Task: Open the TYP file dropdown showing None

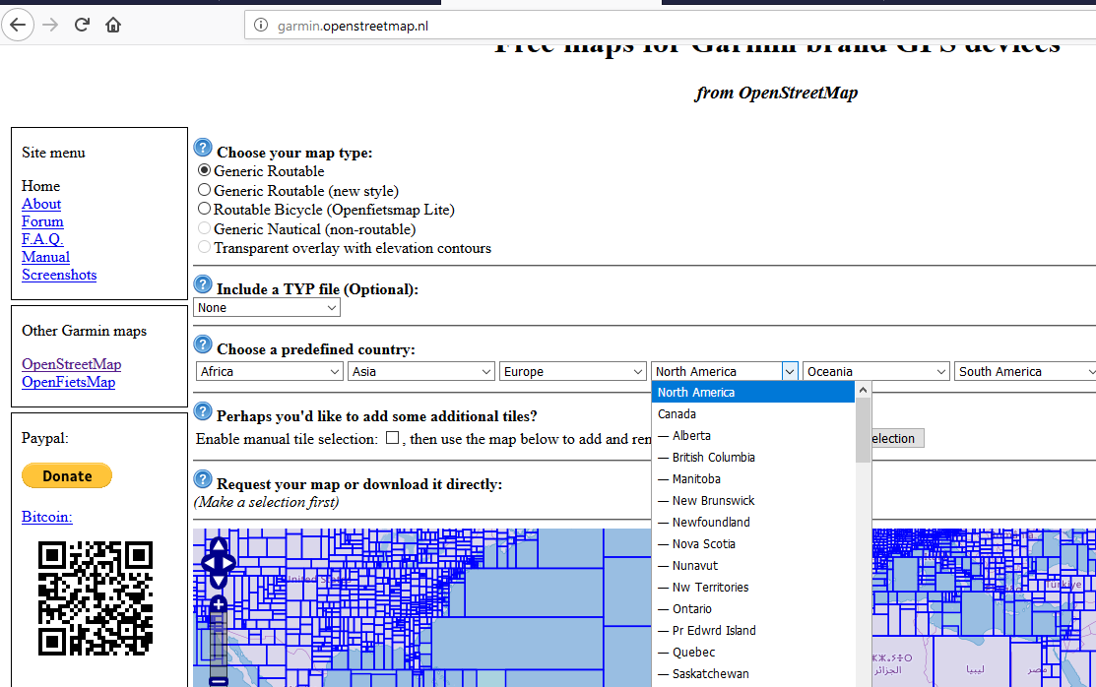Action: 267,307
